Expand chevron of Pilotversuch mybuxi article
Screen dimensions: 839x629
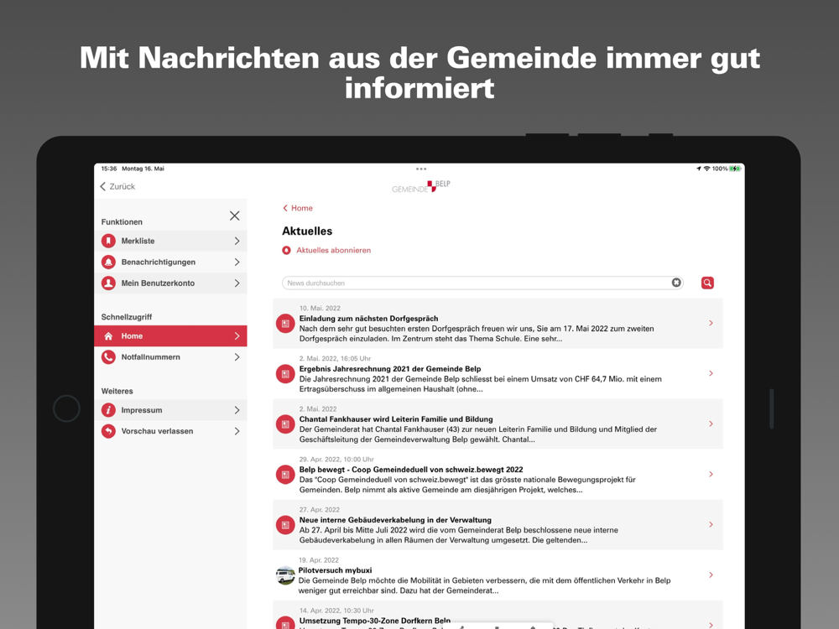(x=711, y=575)
